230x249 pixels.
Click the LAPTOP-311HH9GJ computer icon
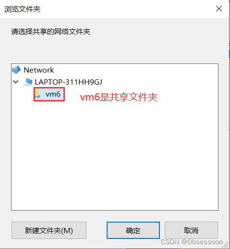pyautogui.click(x=28, y=82)
